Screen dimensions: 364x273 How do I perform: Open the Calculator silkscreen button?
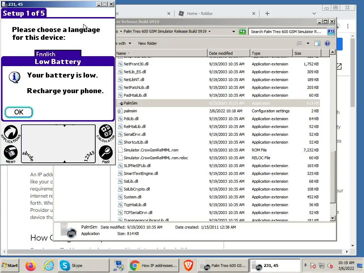tap(106, 133)
